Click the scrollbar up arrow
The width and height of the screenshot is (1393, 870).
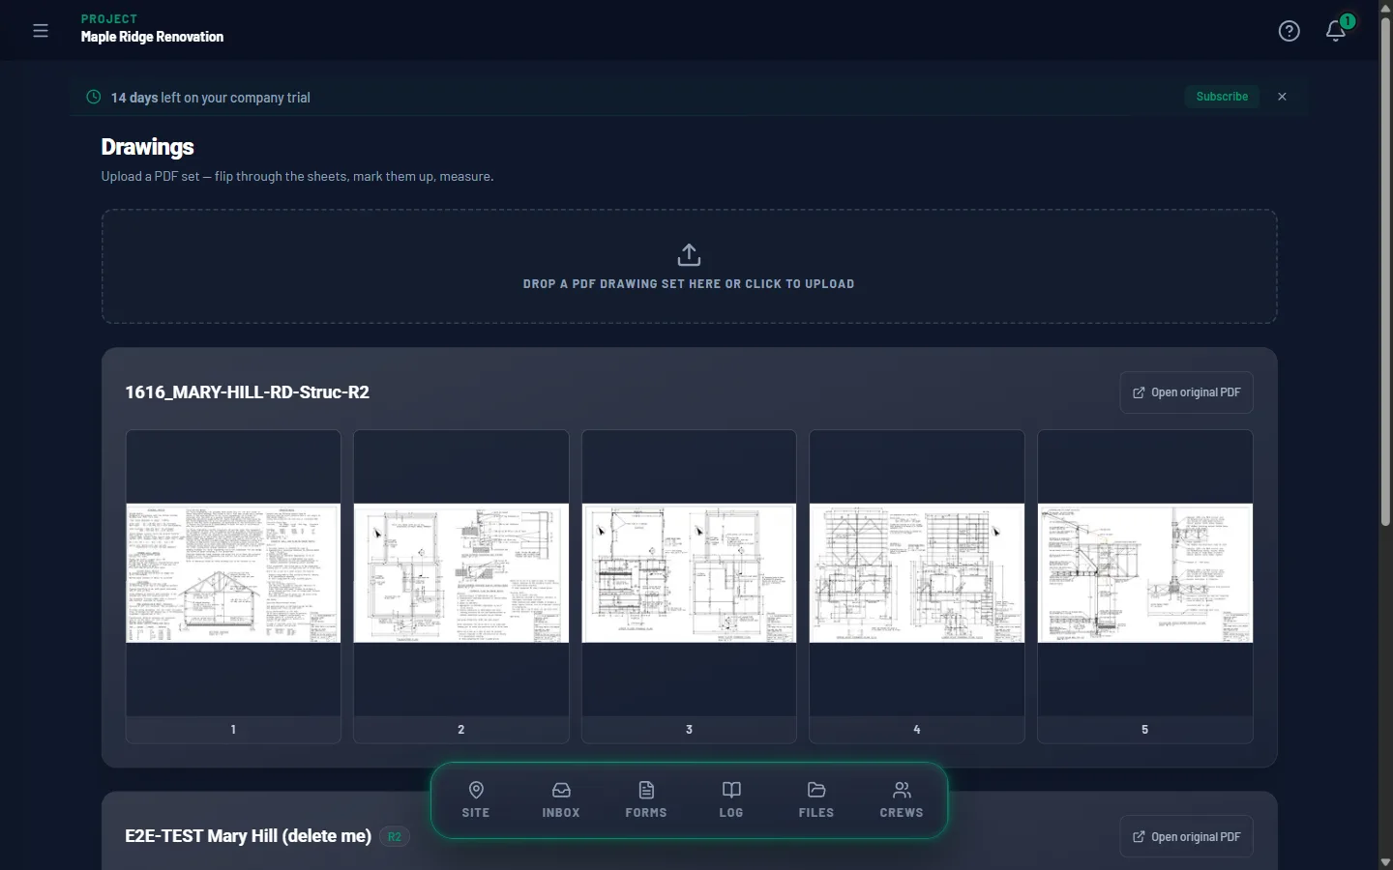[1385, 7]
